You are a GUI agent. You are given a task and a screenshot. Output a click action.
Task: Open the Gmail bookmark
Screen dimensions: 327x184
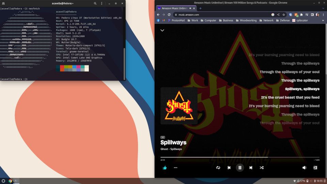coord(164,20)
